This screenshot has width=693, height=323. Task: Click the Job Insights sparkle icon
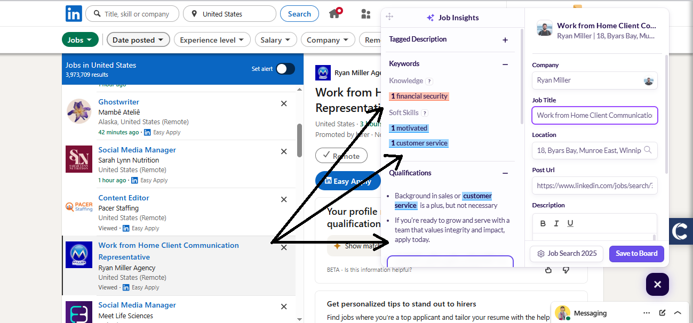click(x=431, y=18)
